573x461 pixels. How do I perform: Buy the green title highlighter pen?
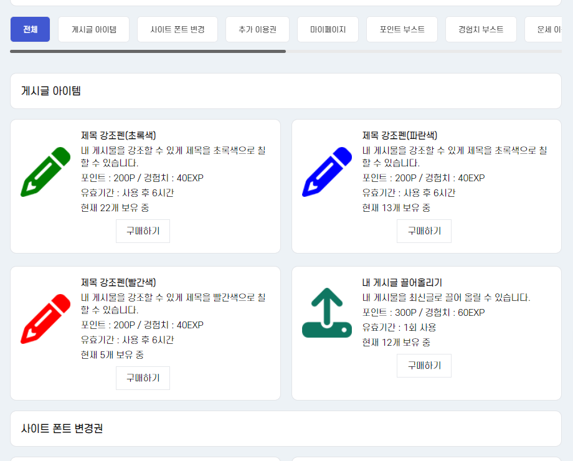(143, 231)
